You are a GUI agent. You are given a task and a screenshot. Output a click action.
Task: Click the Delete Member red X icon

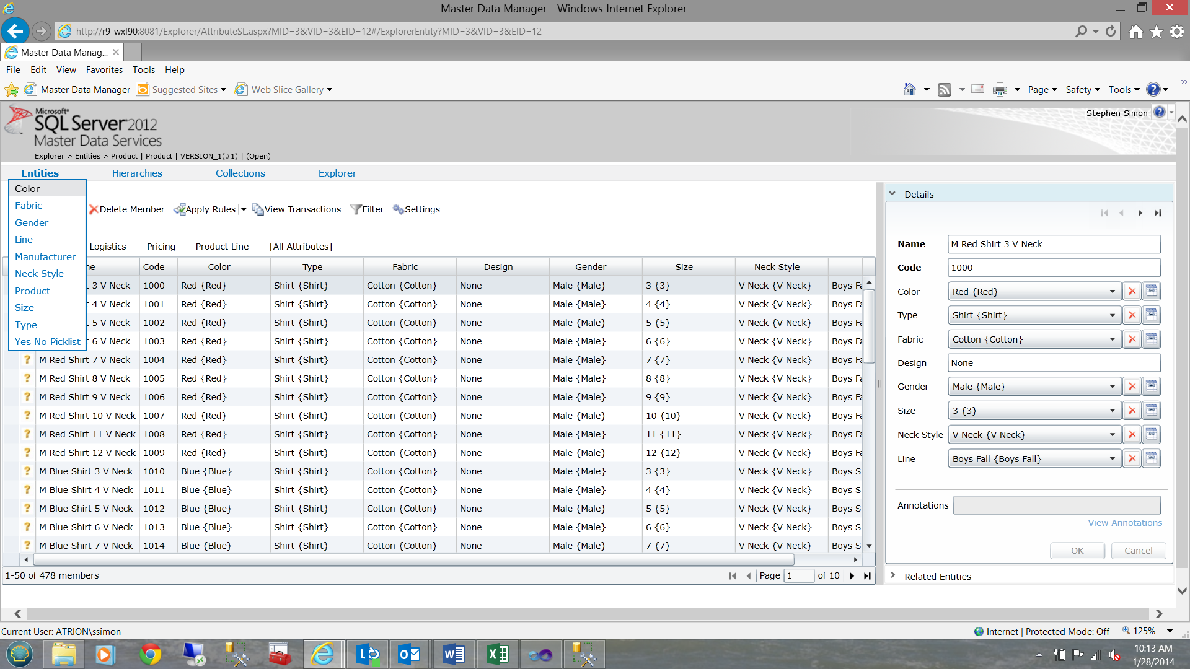click(94, 209)
